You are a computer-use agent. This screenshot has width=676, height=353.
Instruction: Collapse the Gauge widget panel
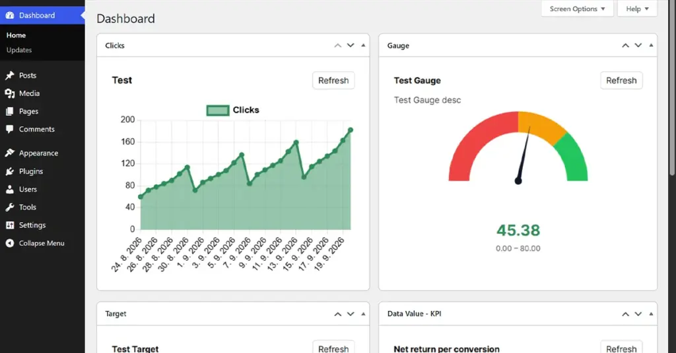[651, 45]
